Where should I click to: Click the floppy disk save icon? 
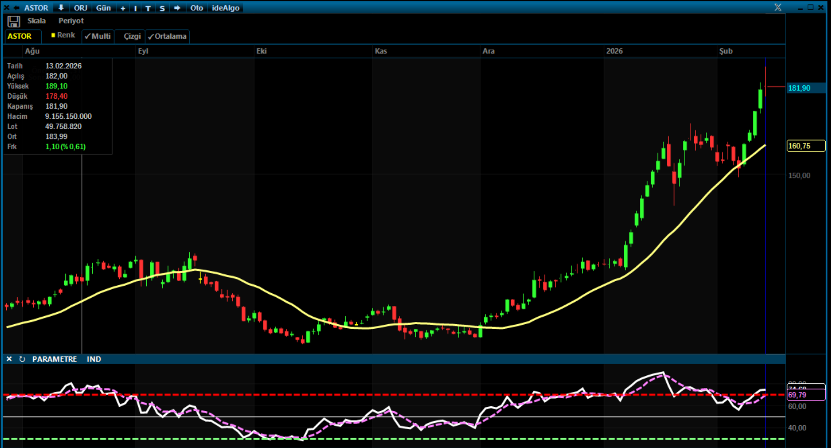click(x=13, y=22)
